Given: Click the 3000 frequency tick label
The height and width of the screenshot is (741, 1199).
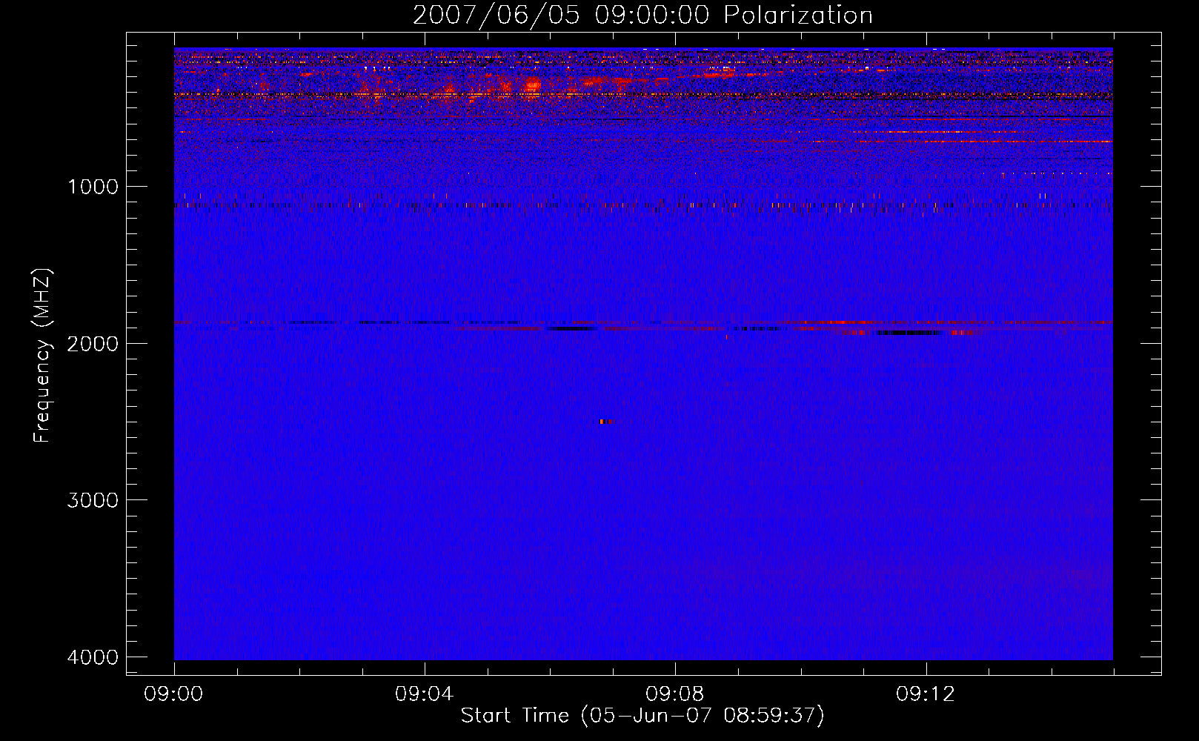Looking at the screenshot, I should [93, 500].
